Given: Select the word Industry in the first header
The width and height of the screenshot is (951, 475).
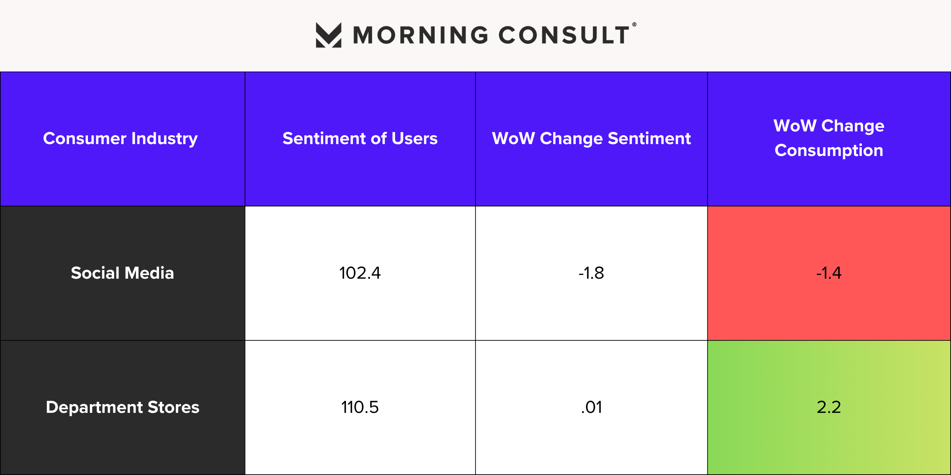Looking at the screenshot, I should [x=164, y=139].
